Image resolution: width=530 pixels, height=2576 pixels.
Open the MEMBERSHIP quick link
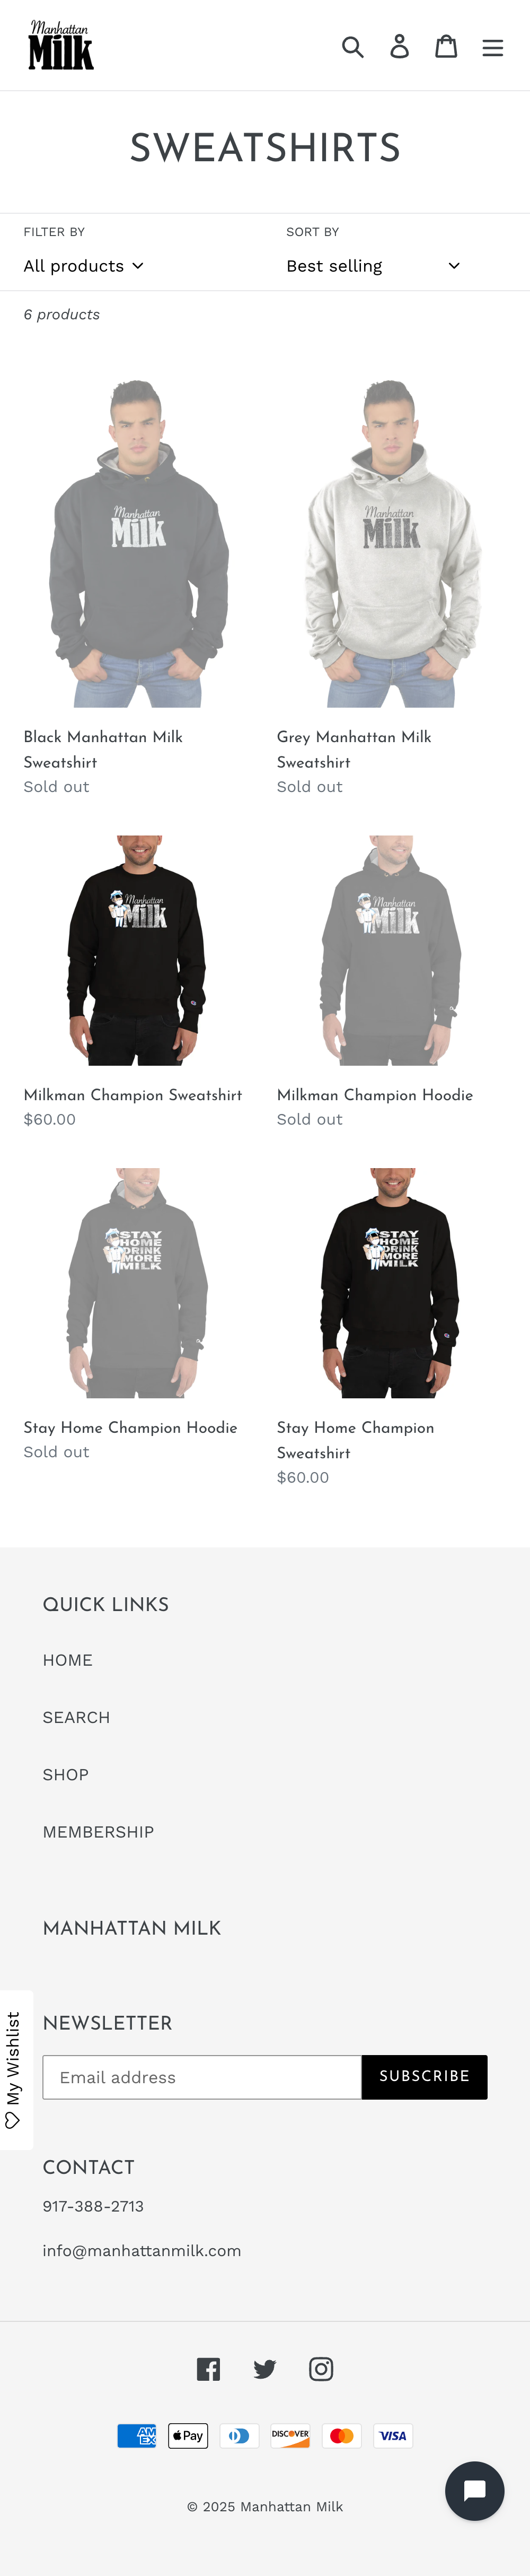coord(98,1832)
